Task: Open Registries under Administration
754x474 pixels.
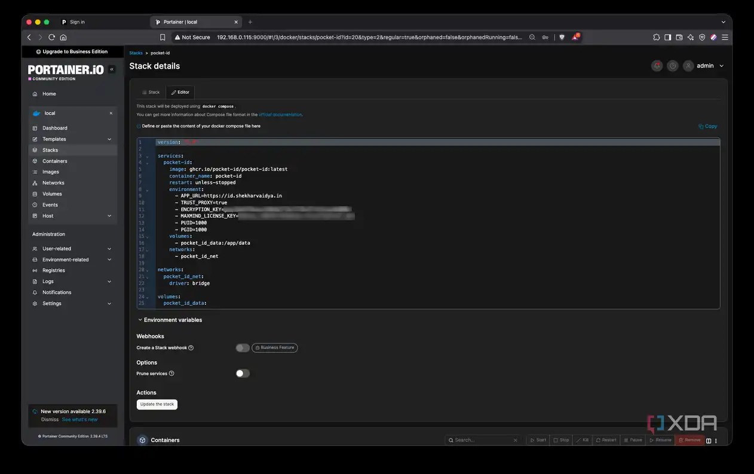Action: (54, 270)
